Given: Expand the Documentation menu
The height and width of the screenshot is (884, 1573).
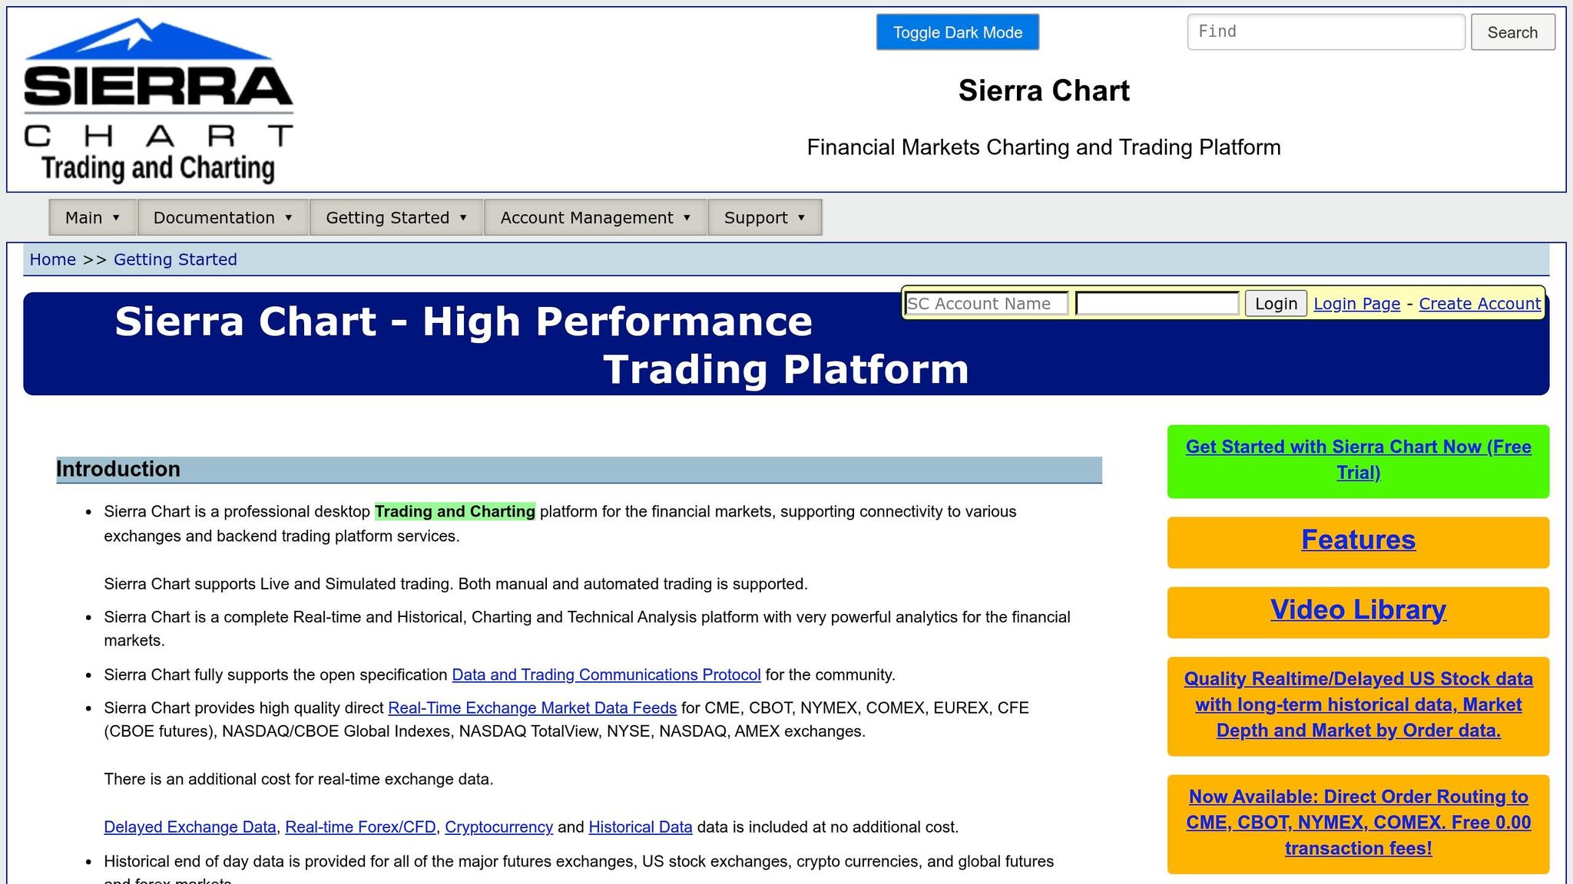Looking at the screenshot, I should tap(223, 217).
